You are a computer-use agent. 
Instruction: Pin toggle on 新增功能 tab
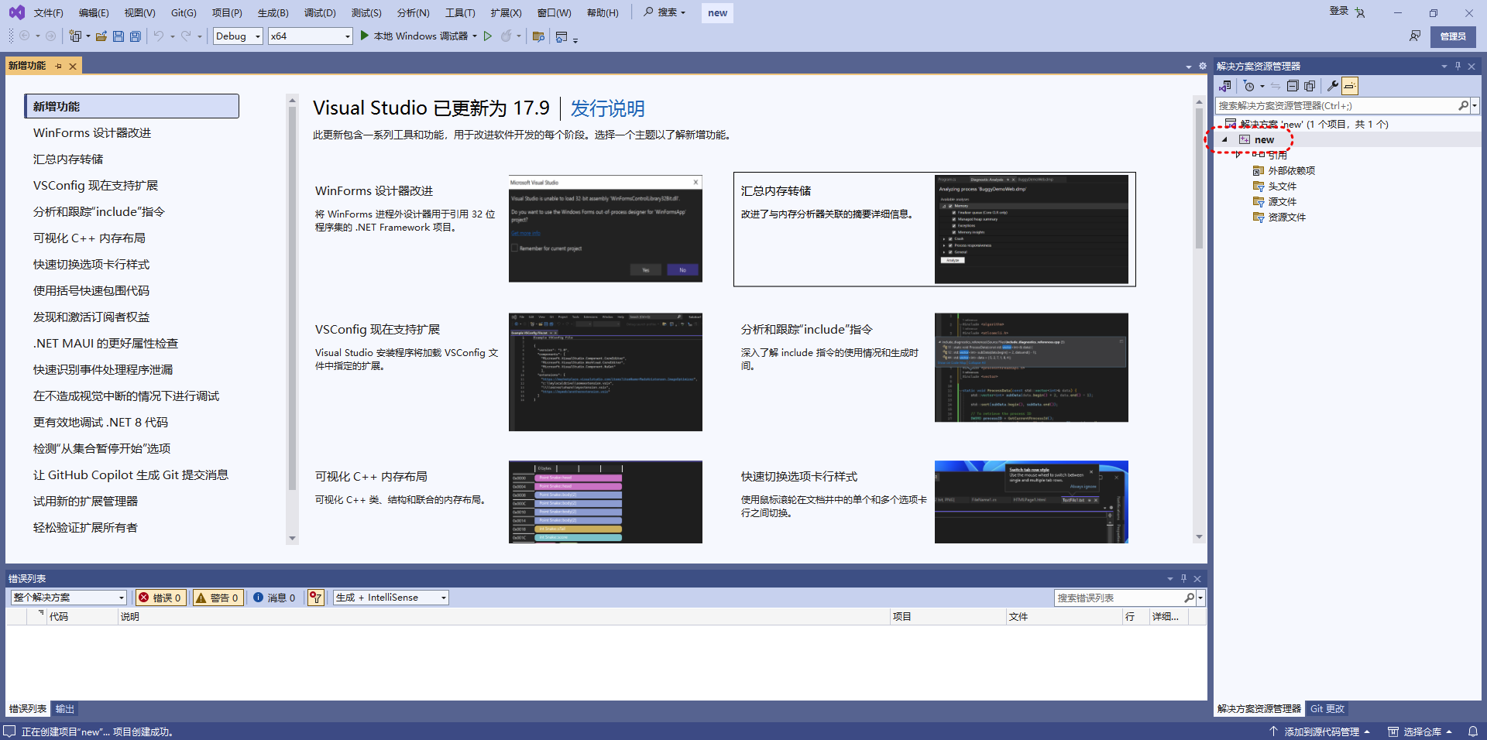point(58,67)
